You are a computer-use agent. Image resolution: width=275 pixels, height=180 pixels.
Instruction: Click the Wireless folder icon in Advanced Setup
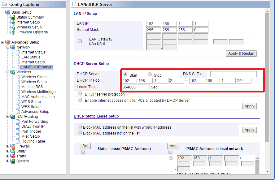13,72
